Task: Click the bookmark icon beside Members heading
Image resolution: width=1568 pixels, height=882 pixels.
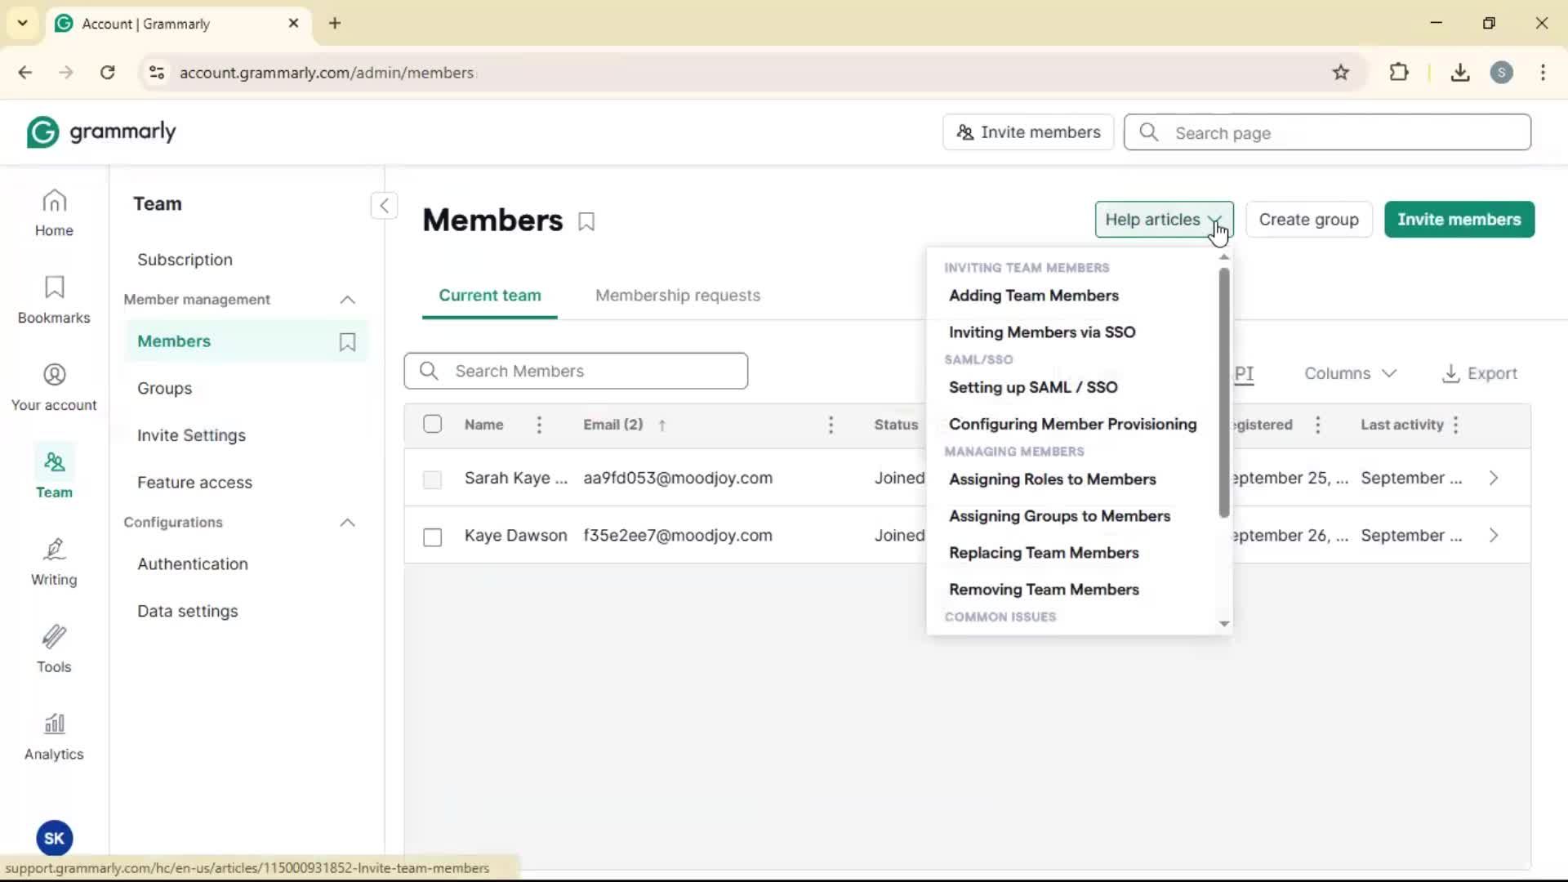Action: [x=586, y=221]
